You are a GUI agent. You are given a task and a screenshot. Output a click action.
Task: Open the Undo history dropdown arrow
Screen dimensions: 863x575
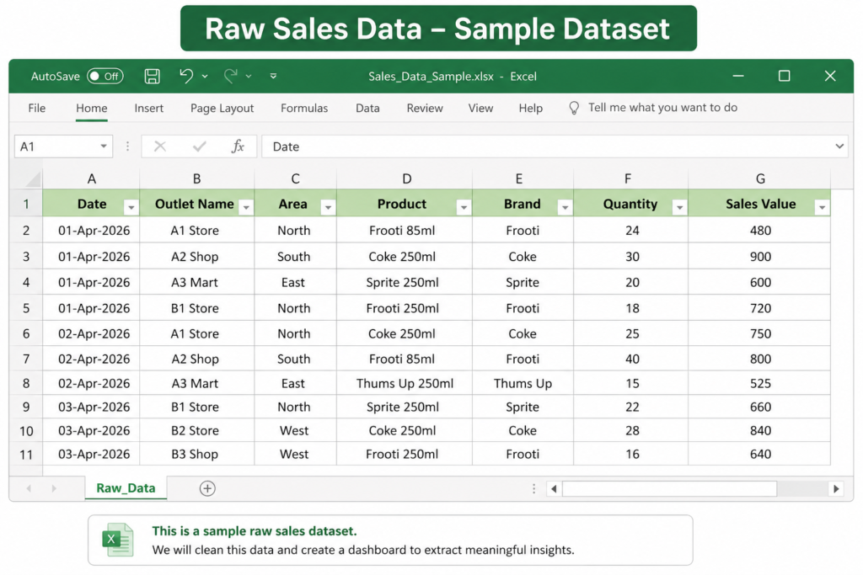click(x=205, y=77)
